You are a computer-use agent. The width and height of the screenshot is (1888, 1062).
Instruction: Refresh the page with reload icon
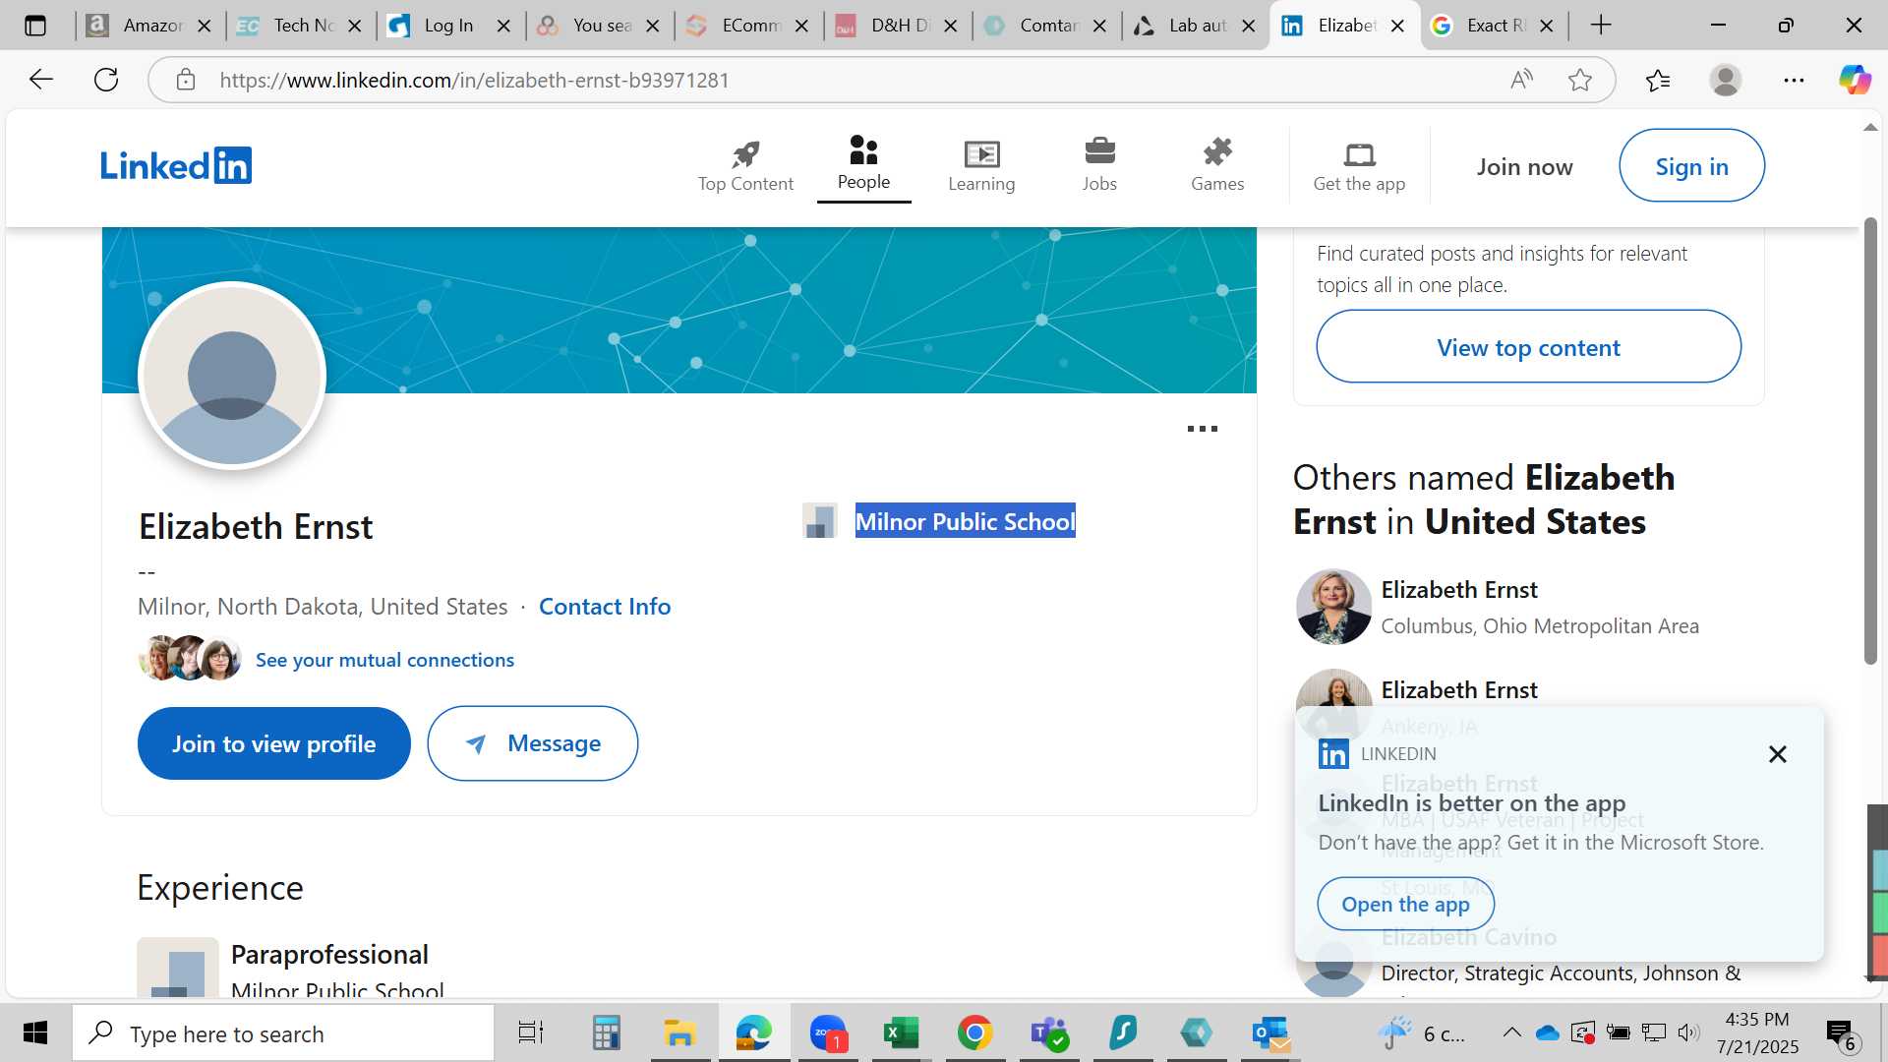tap(106, 80)
